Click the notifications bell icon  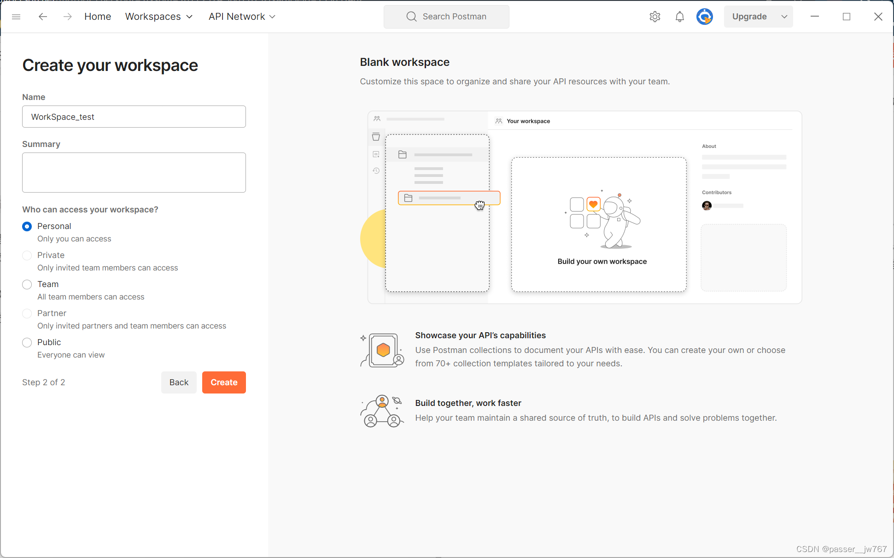(x=679, y=16)
